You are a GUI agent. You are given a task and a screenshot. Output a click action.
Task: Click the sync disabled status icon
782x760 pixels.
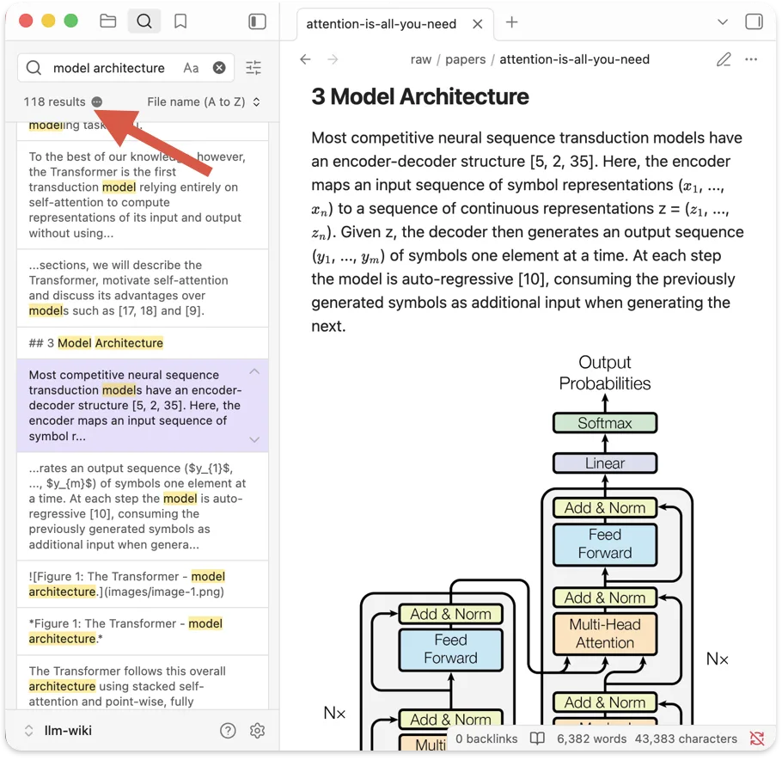click(756, 739)
